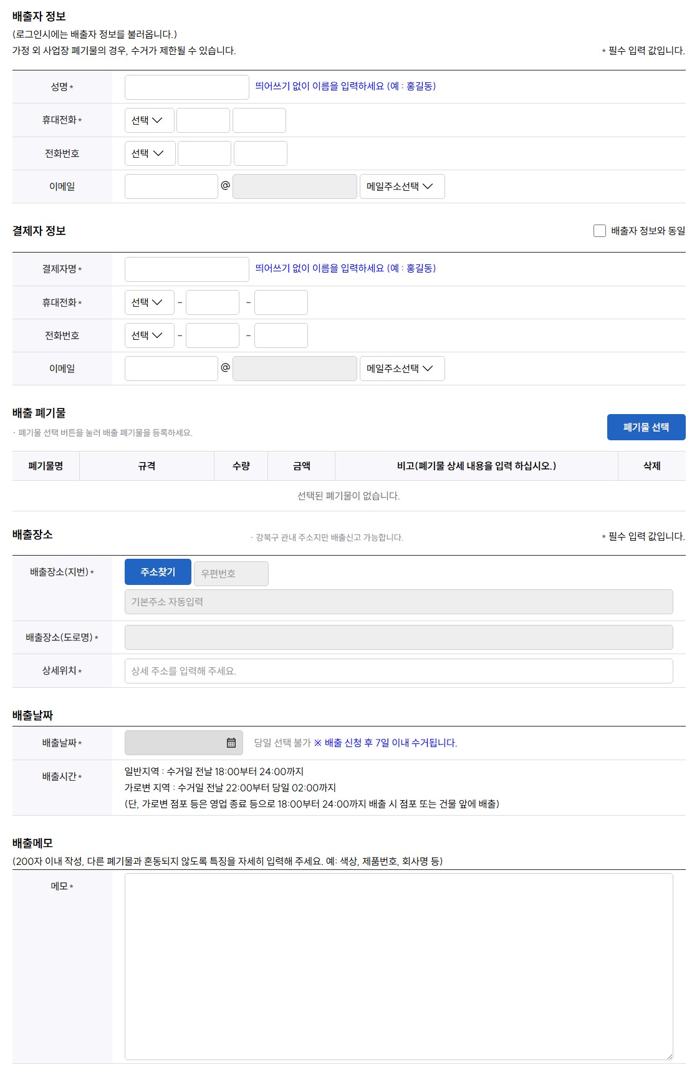The width and height of the screenshot is (692, 1067).
Task: Click the 삭제 column header in the waste table
Action: coord(651,465)
